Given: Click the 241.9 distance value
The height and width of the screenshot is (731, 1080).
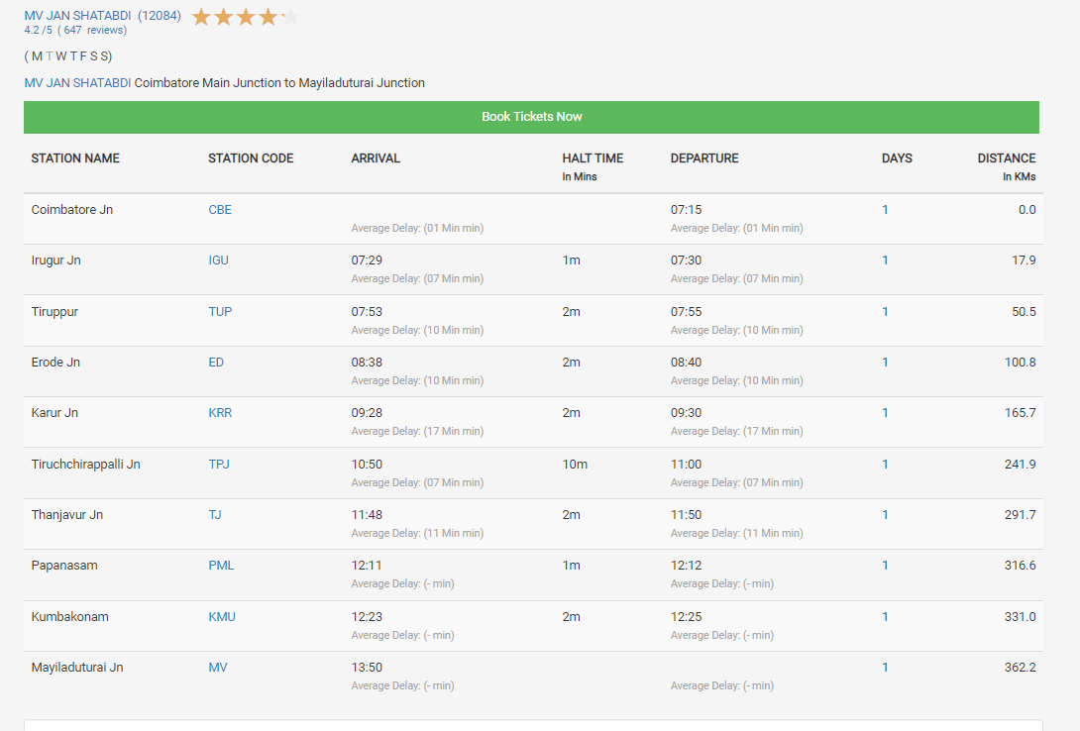Looking at the screenshot, I should pyautogui.click(x=1021, y=465).
